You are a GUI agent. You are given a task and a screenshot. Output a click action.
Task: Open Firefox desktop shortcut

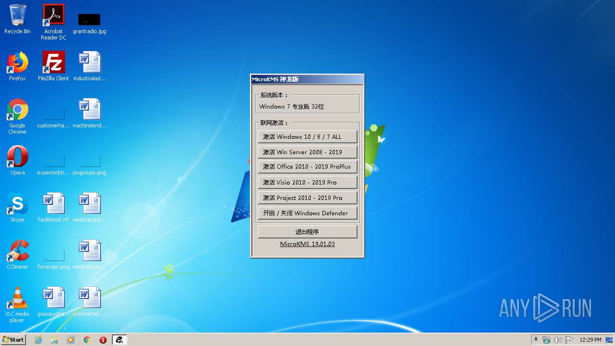pyautogui.click(x=17, y=66)
